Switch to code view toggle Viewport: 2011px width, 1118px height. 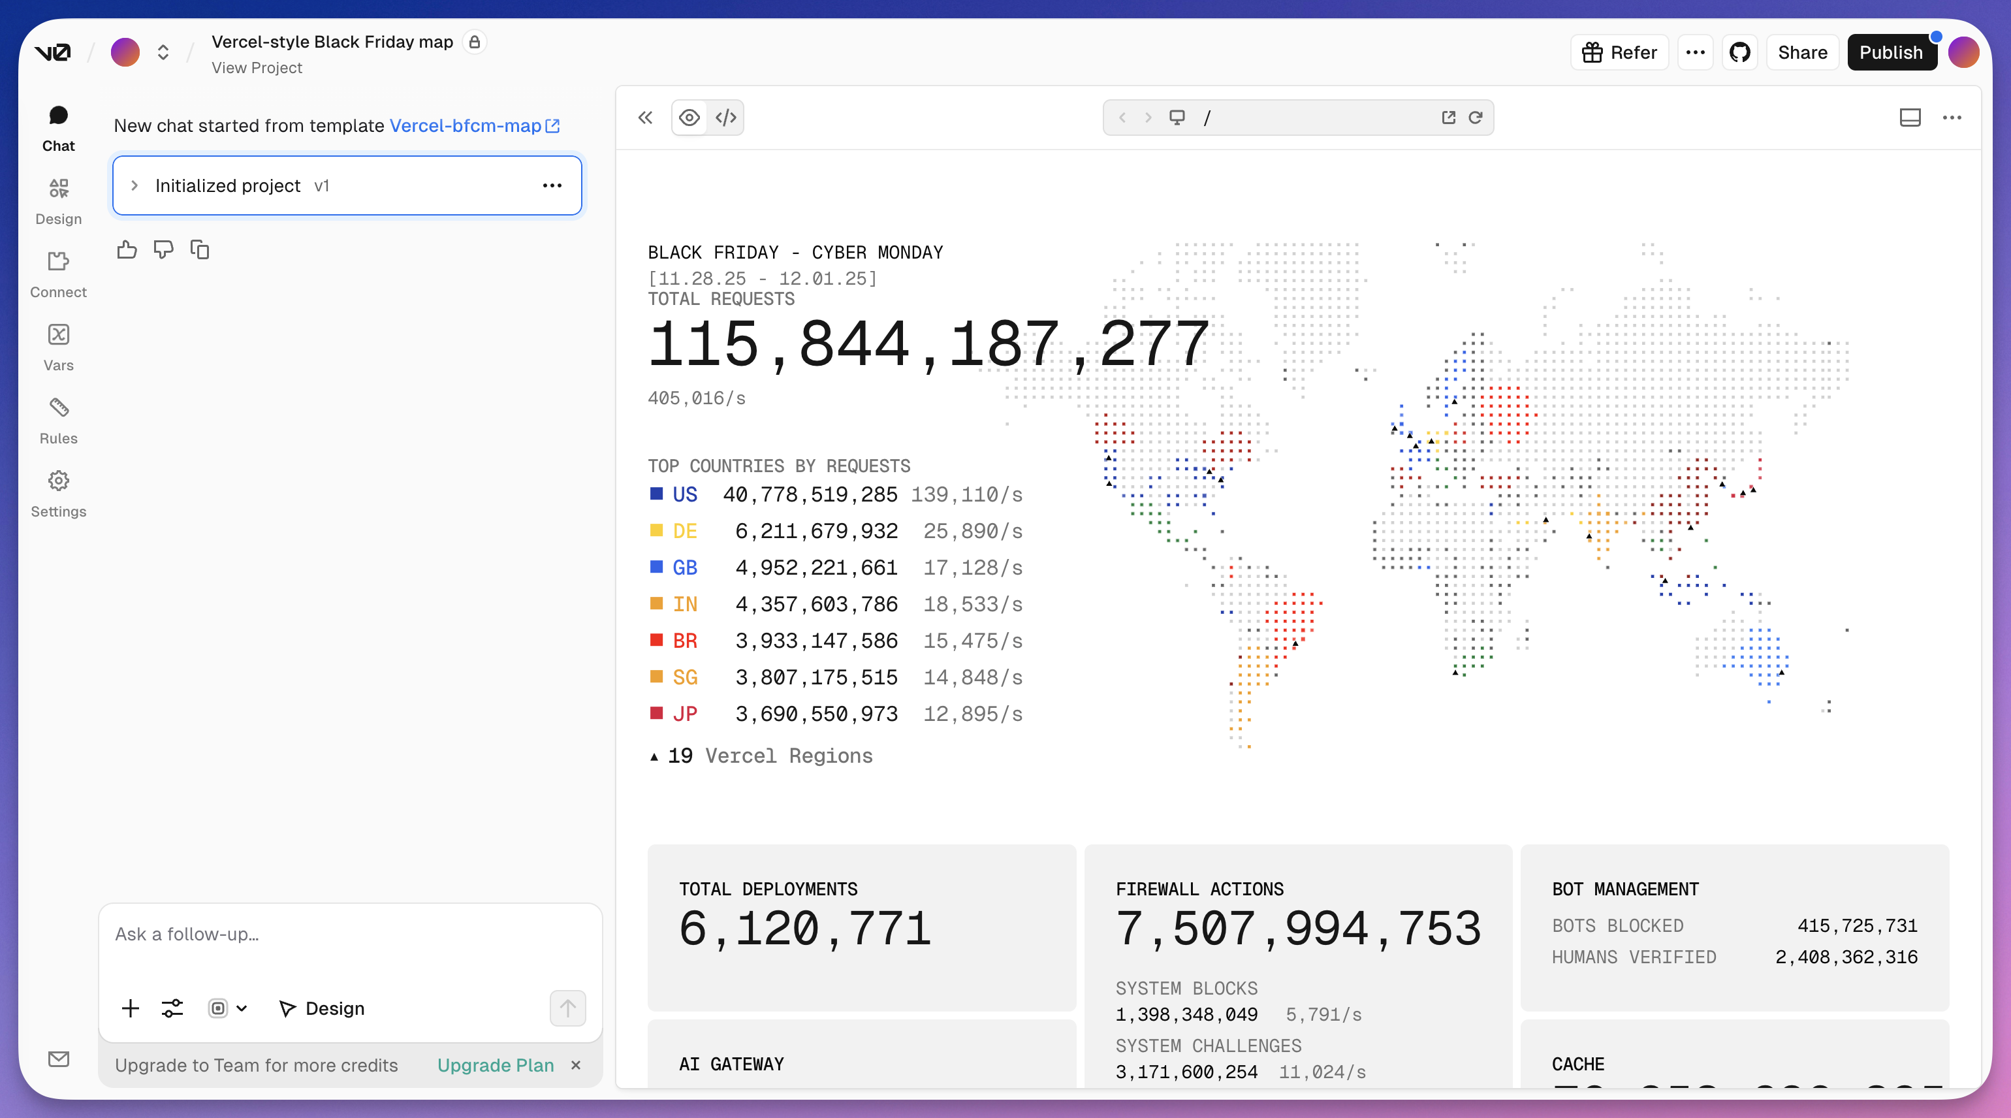coord(726,118)
